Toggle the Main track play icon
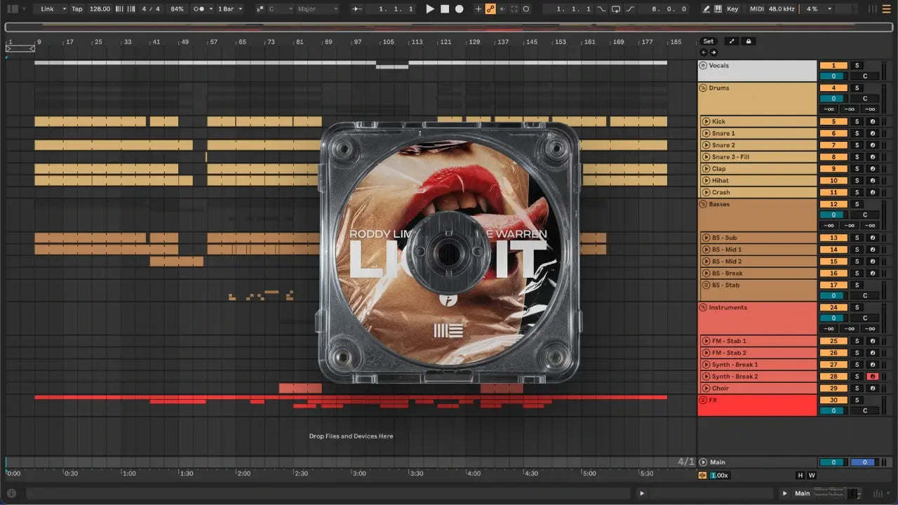The height and width of the screenshot is (505, 898). click(703, 463)
